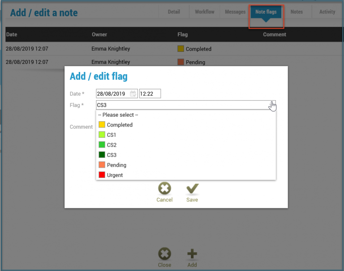Click the time field showing 12:22
Viewport: 344px width, 271px height.
coord(150,94)
